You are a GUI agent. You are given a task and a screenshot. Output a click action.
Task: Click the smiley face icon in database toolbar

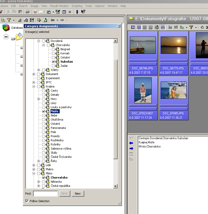3,20
